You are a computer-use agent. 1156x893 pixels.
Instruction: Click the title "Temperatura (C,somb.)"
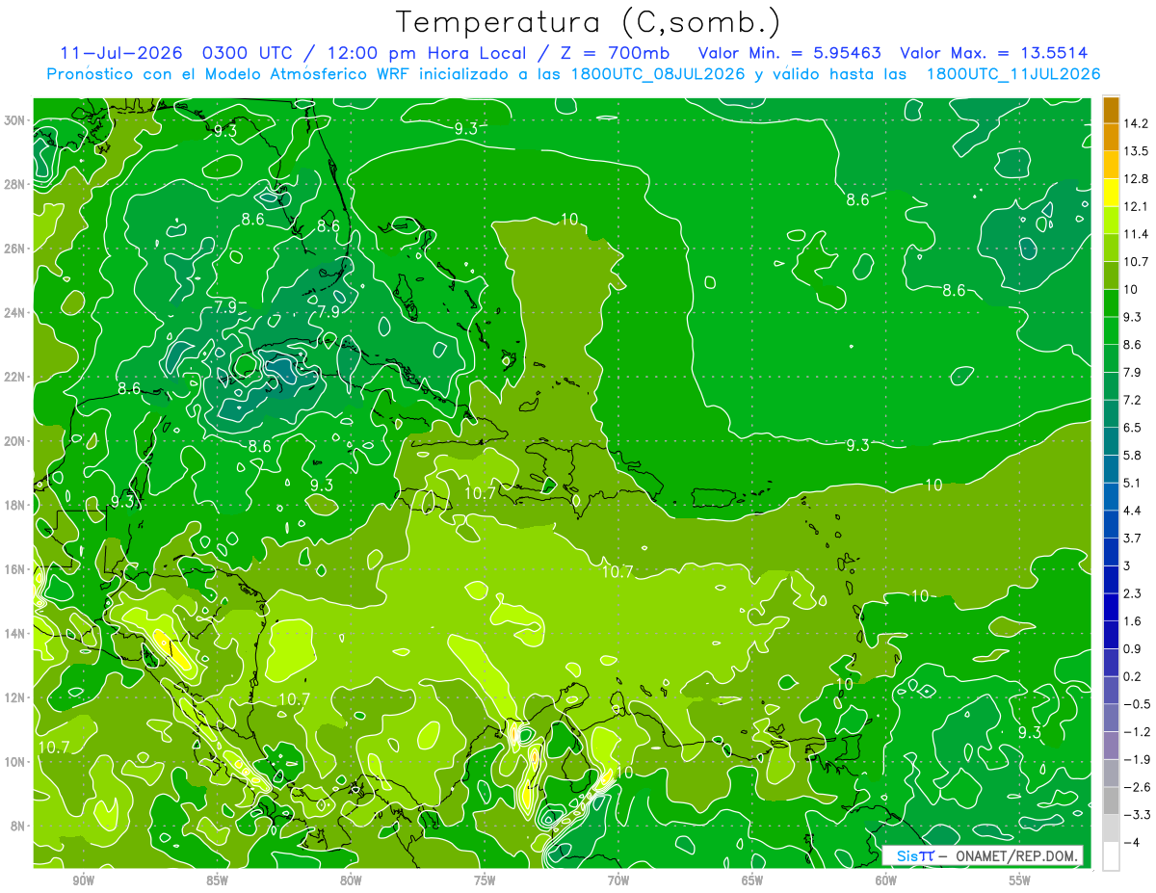[x=589, y=23]
